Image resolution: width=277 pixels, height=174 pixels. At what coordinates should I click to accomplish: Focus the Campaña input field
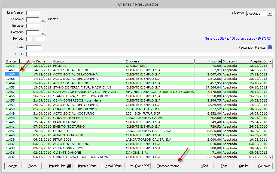pyautogui.click(x=33, y=33)
